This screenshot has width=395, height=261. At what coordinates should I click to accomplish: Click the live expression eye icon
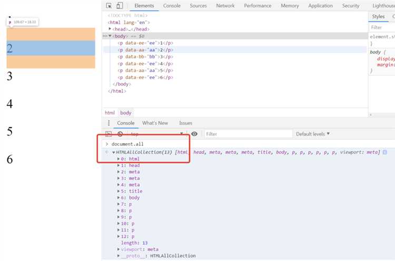point(194,134)
